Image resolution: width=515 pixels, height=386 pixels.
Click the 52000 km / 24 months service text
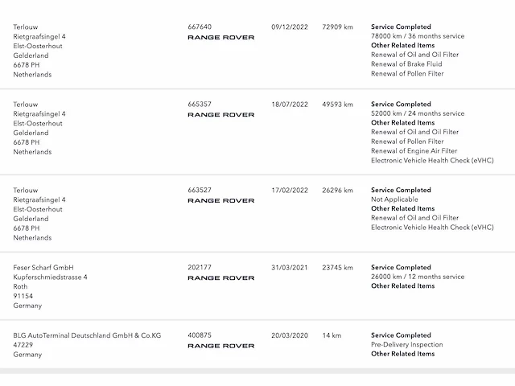tap(418, 113)
